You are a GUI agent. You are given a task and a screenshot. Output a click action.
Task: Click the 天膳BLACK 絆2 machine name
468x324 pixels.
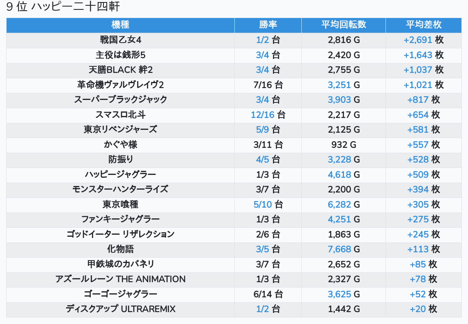[120, 70]
